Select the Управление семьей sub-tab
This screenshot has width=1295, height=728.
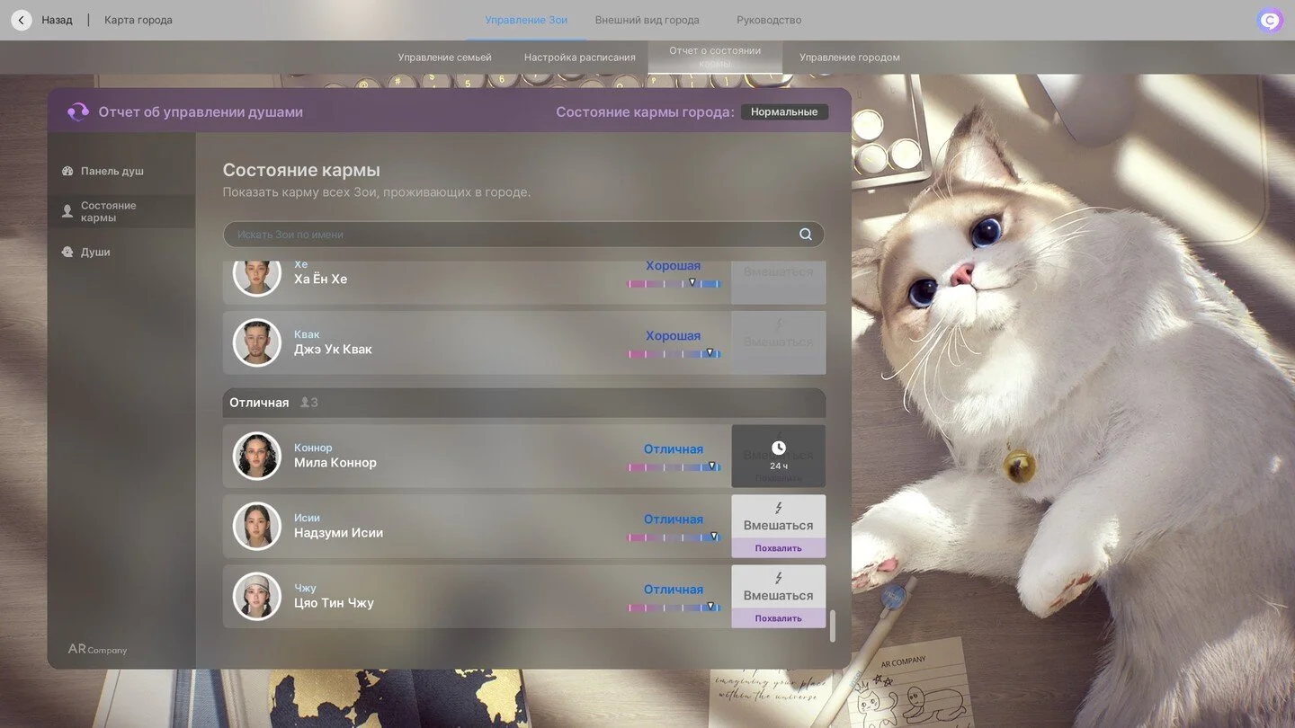pyautogui.click(x=445, y=58)
